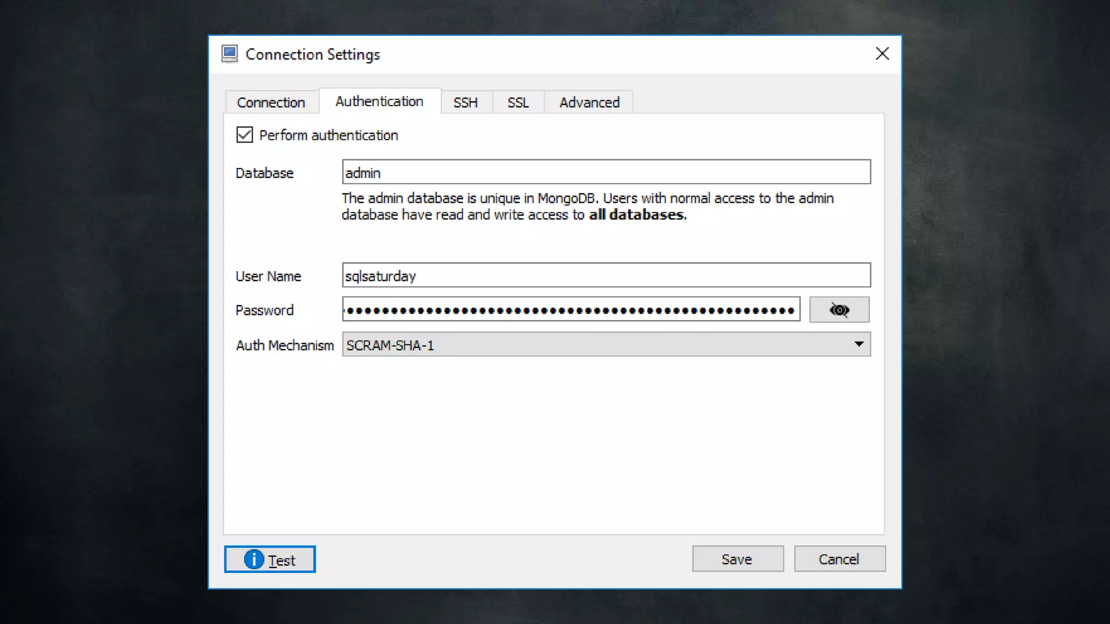Image resolution: width=1110 pixels, height=624 pixels.
Task: Click the Connection Settings window icon
Action: point(230,54)
